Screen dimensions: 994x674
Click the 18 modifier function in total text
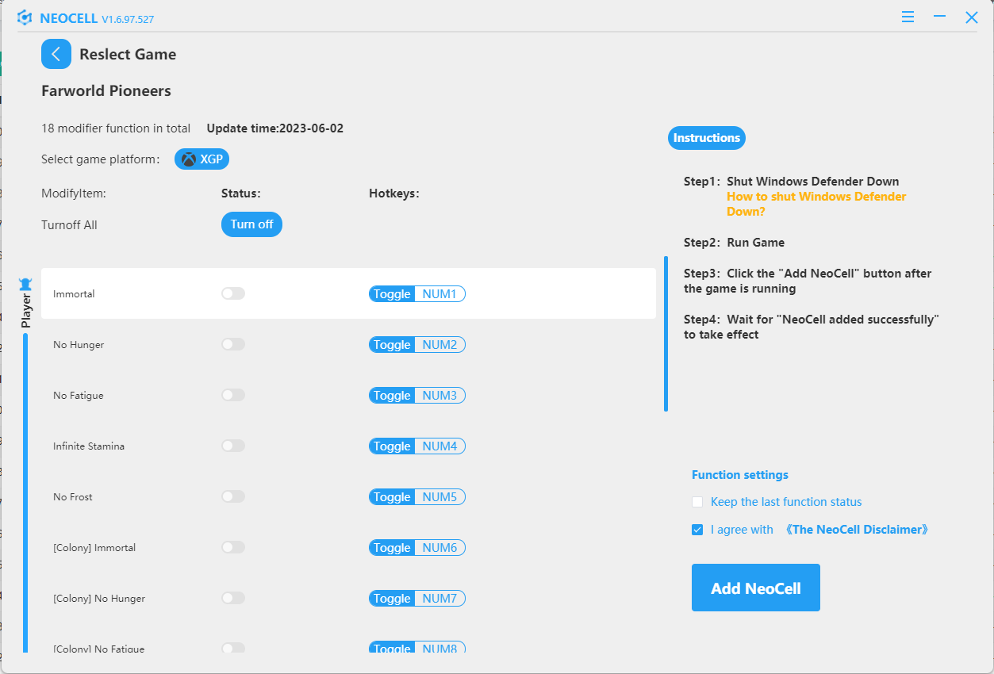click(116, 128)
